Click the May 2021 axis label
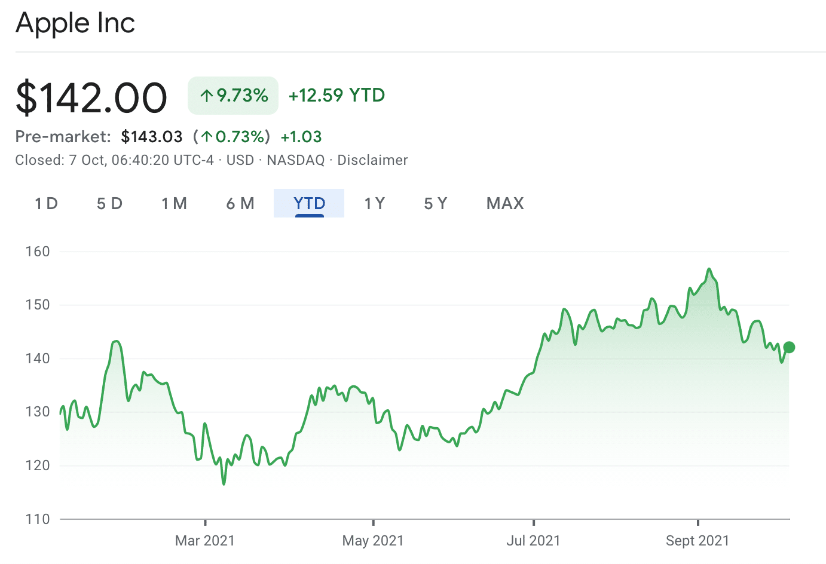This screenshot has width=826, height=564. tap(373, 541)
